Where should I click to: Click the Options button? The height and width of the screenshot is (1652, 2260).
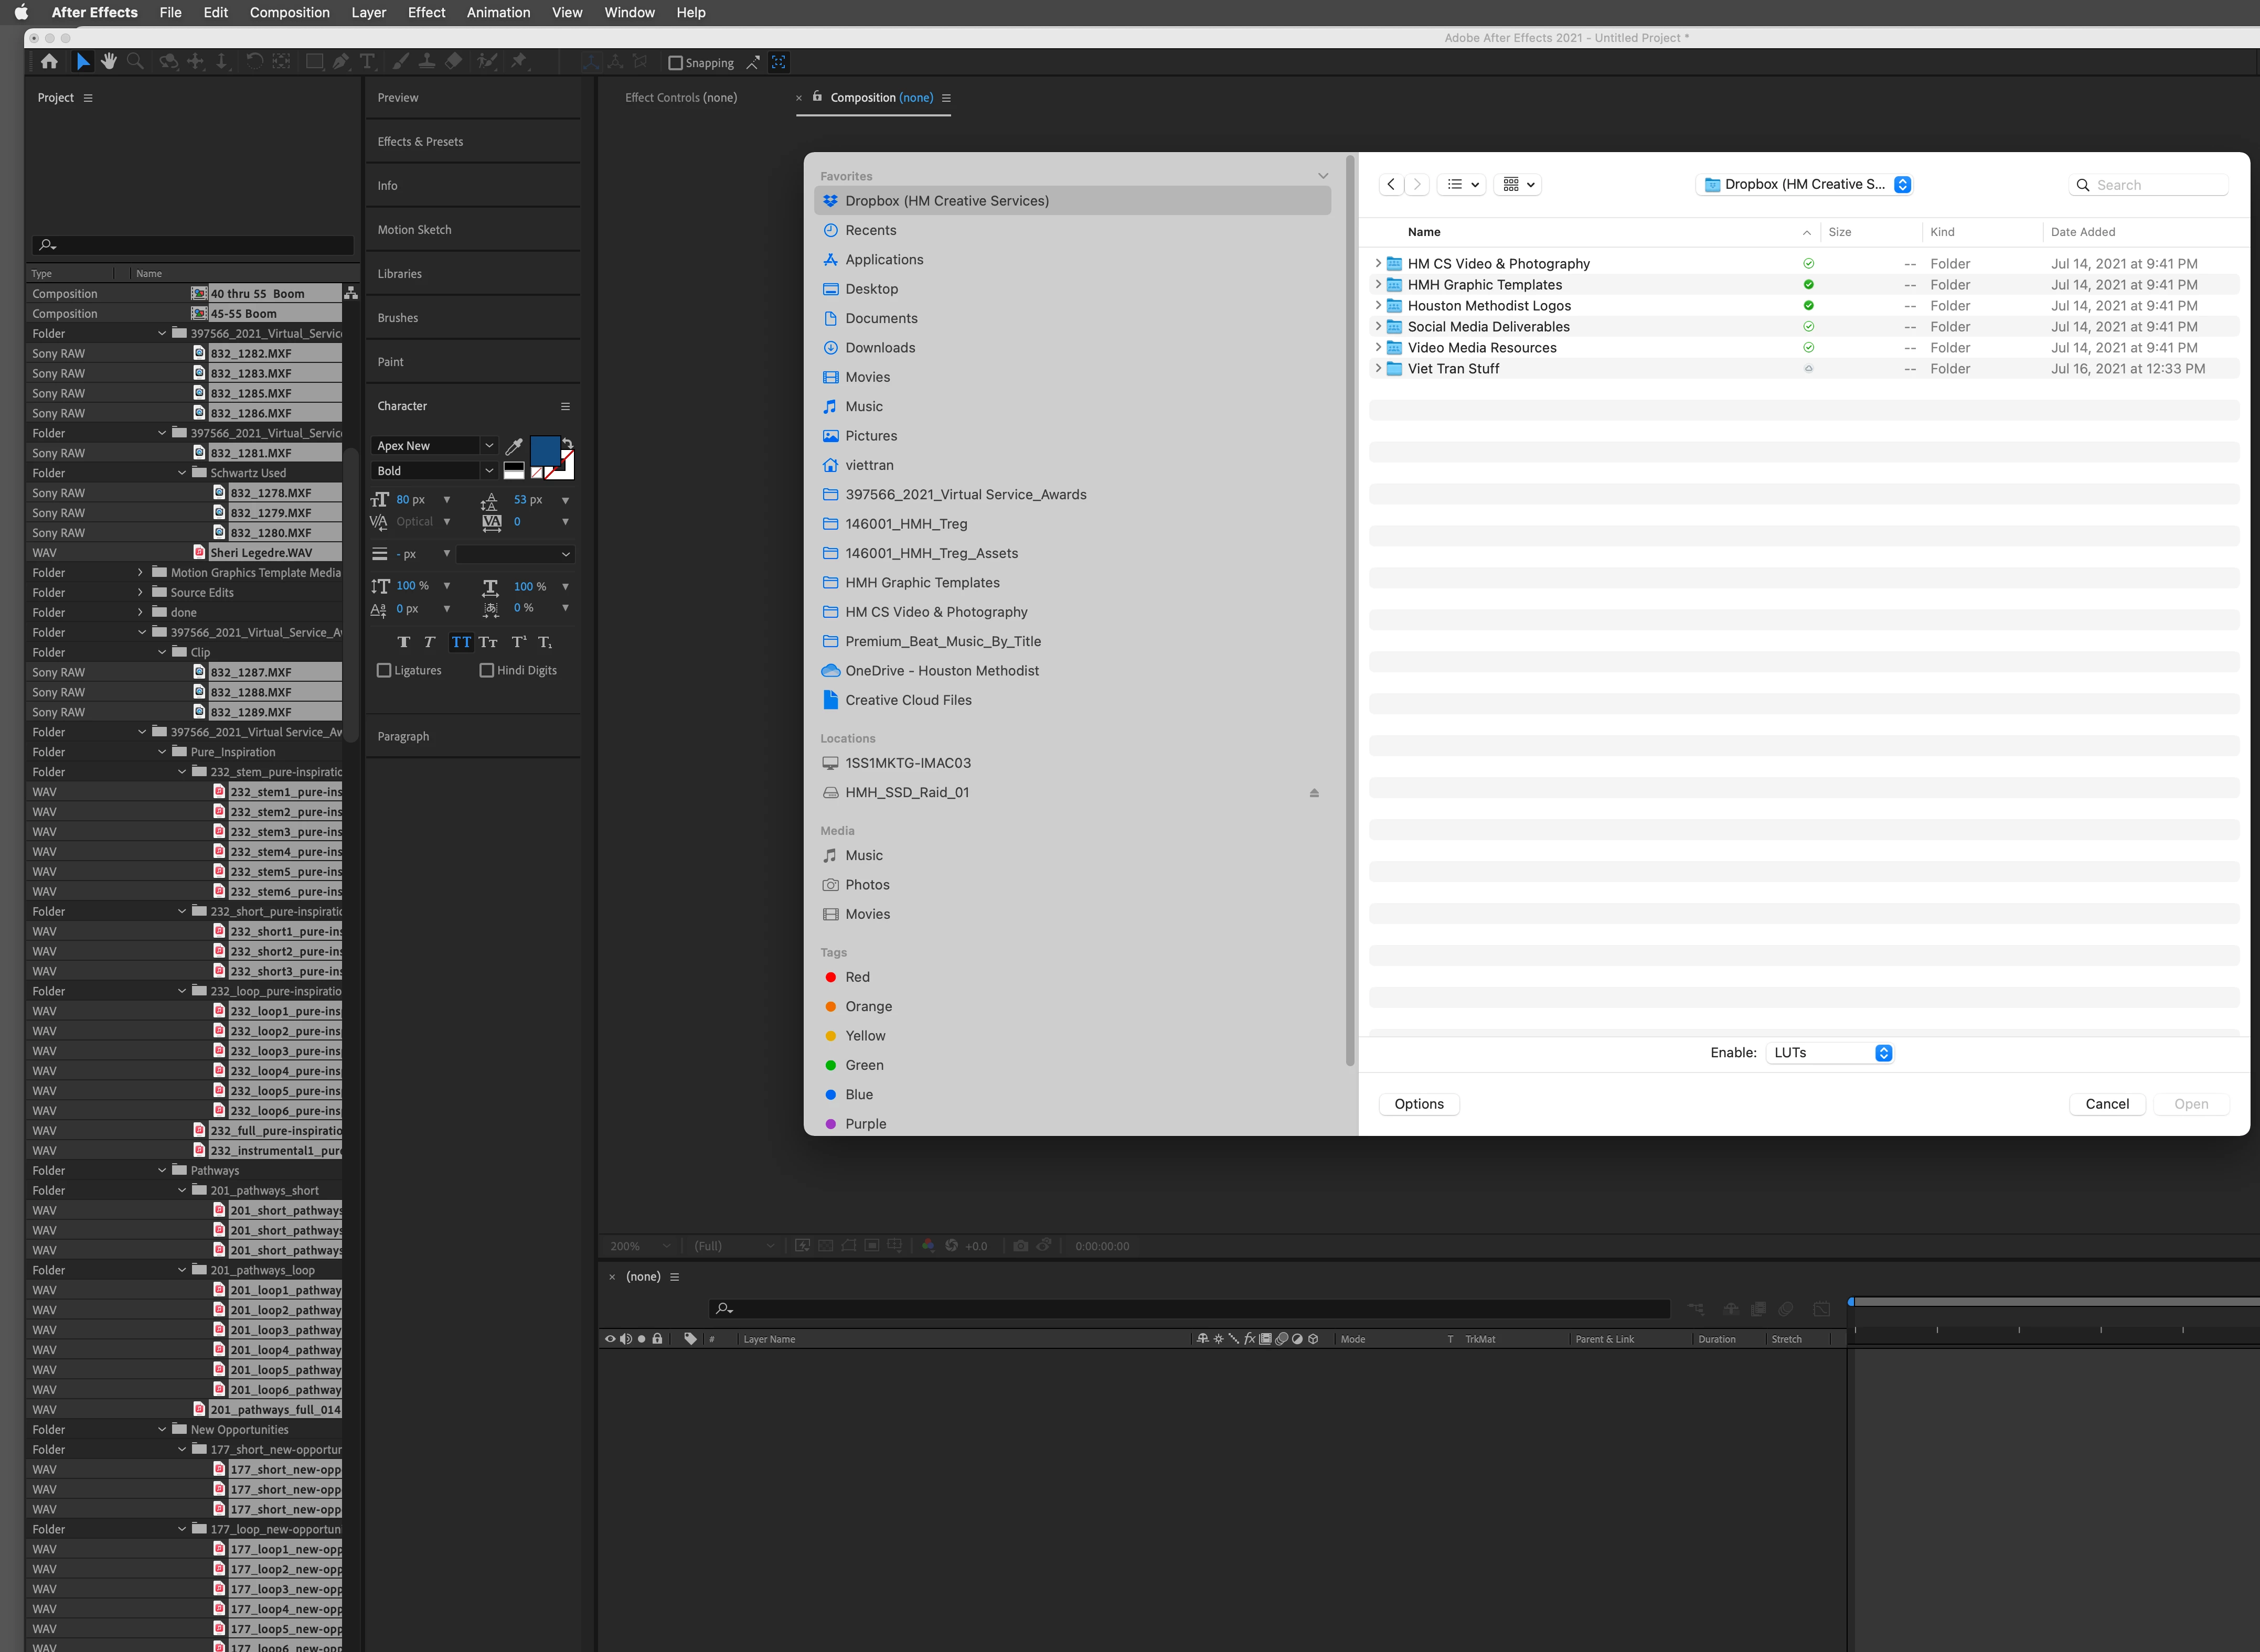(x=1419, y=1104)
